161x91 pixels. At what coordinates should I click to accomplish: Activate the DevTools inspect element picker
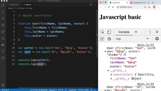(102, 32)
